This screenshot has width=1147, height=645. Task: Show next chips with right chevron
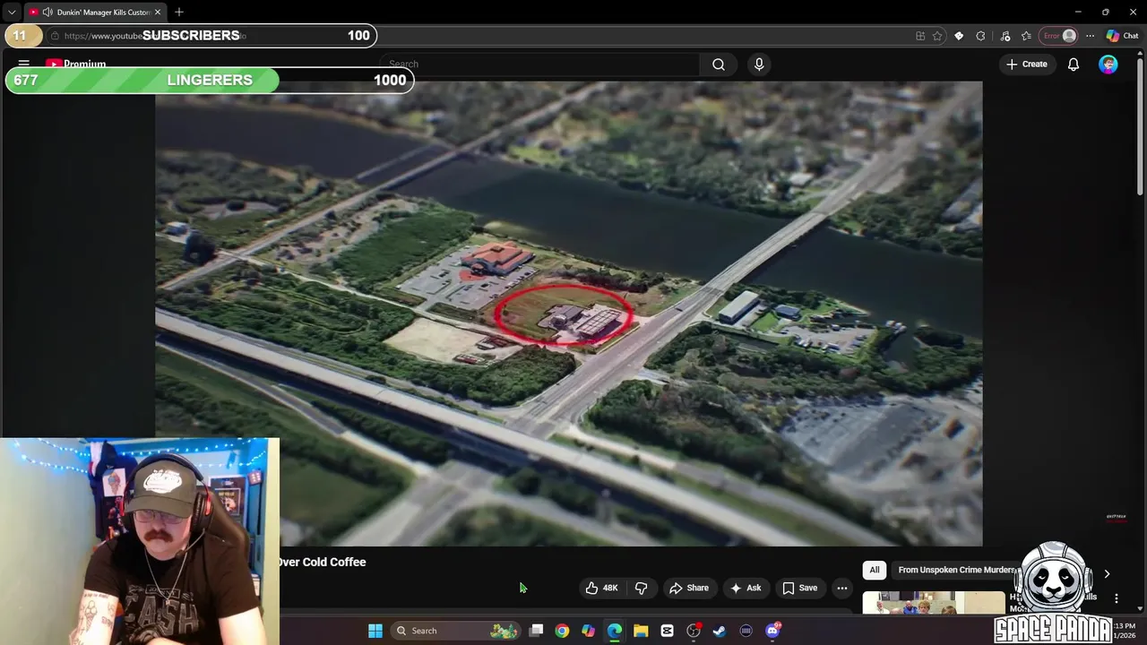[1107, 573]
